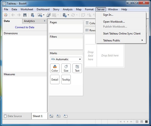
Task: Click the Add new data source icon
Action: [32, 15]
